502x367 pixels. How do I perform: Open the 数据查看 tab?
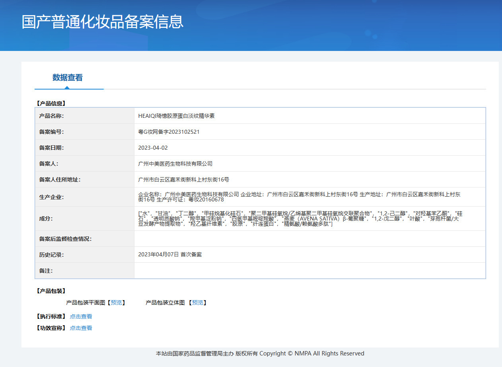pos(68,78)
